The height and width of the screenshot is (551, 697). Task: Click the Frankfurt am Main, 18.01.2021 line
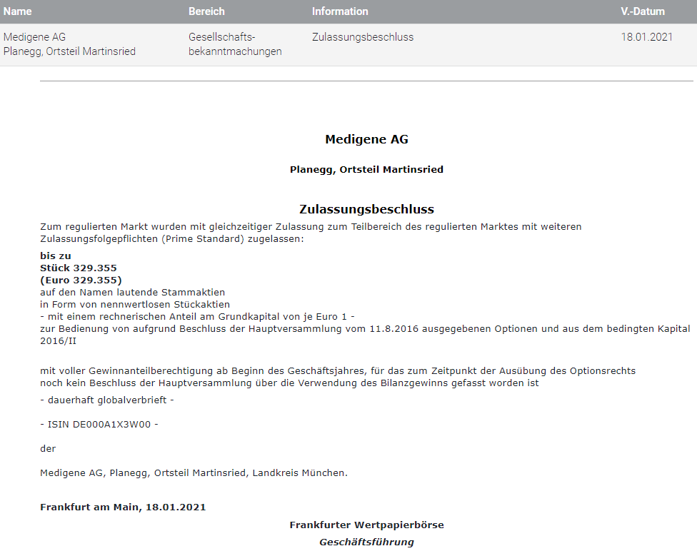point(123,507)
